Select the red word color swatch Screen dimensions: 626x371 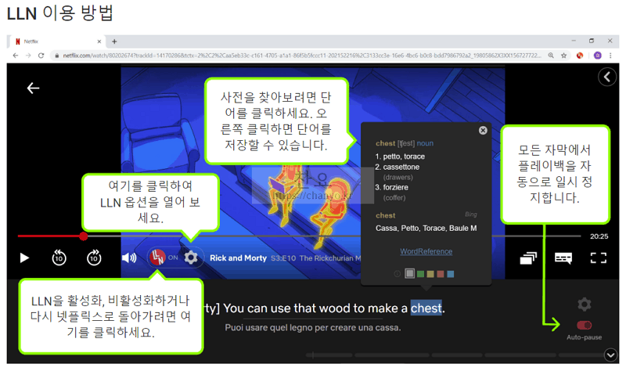pyautogui.click(x=441, y=274)
